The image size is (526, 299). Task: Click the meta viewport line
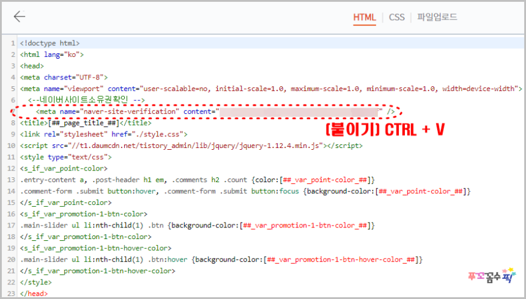pyautogui.click(x=271, y=89)
